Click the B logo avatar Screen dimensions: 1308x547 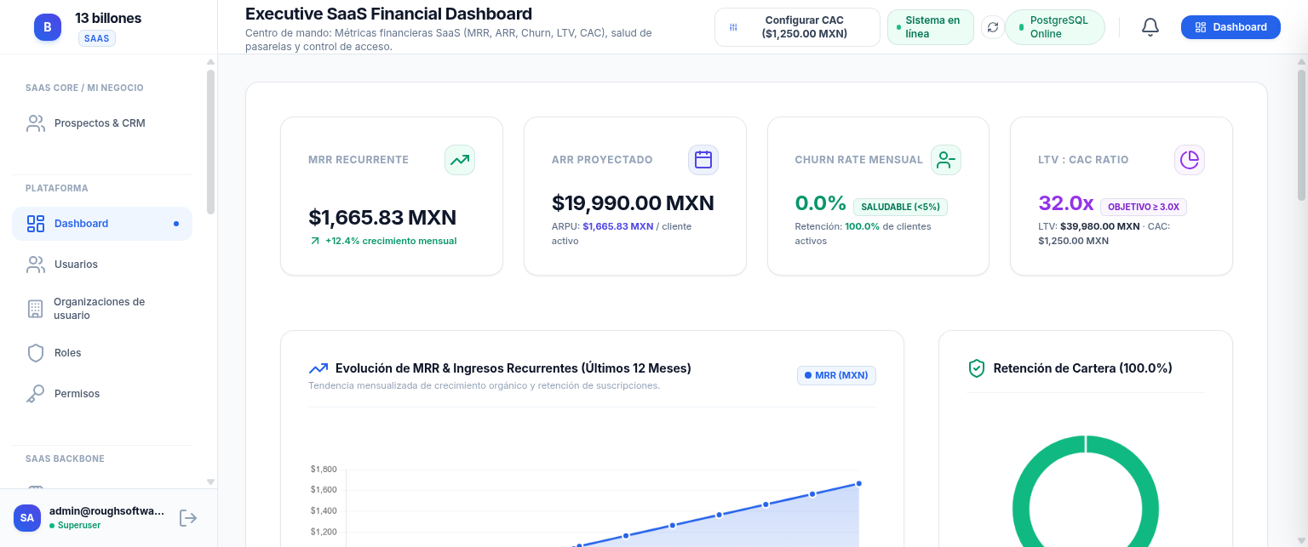coord(48,27)
